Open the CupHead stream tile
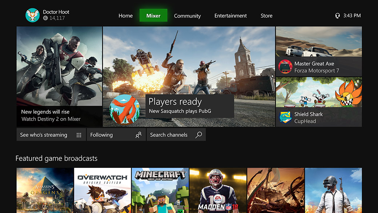This screenshot has height=213, width=378. pyautogui.click(x=319, y=102)
